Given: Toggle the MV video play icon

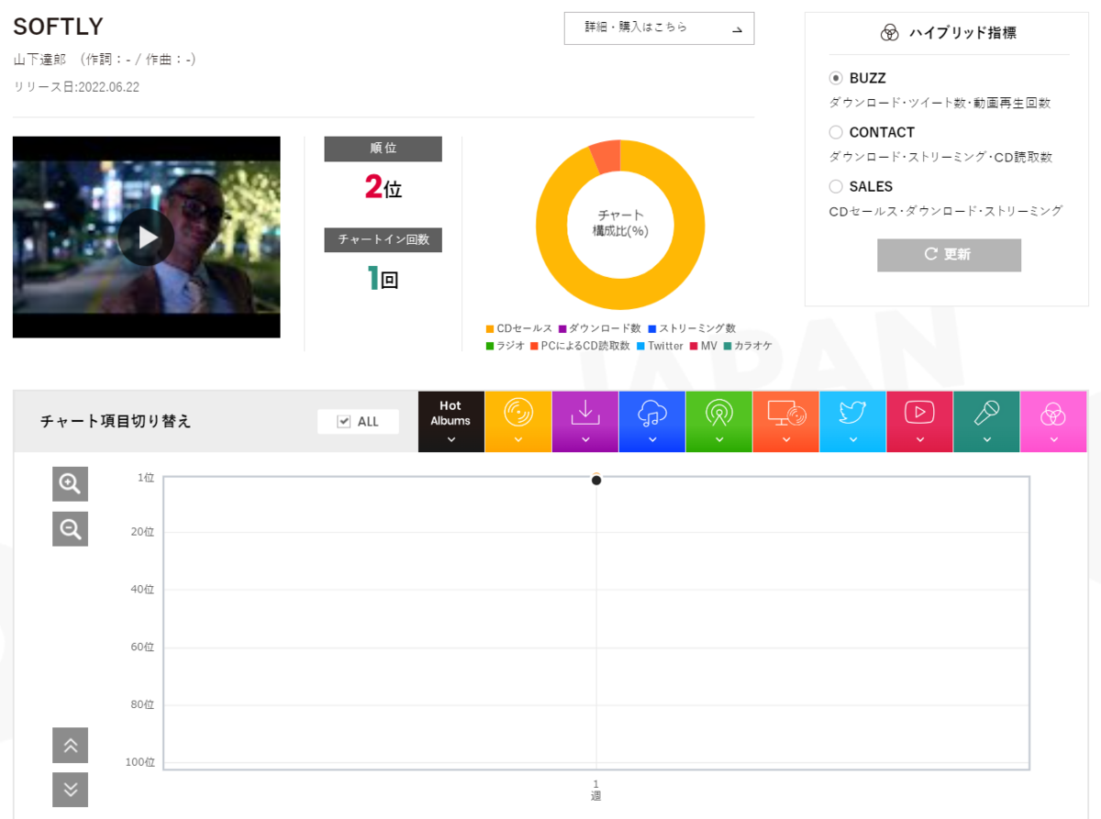Looking at the screenshot, I should [920, 422].
